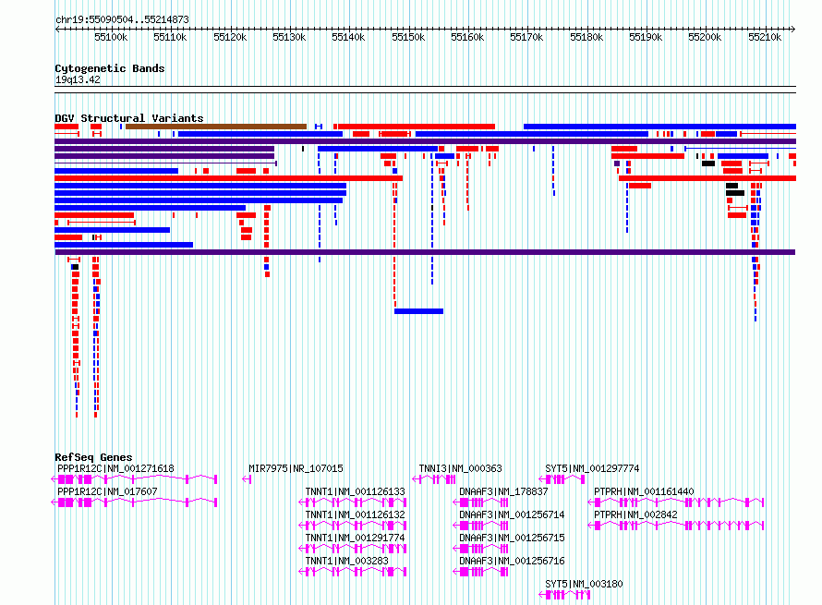Open the PTPRH|NM_001161440 transcript label
The image size is (822, 605).
tap(644, 491)
